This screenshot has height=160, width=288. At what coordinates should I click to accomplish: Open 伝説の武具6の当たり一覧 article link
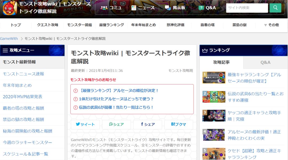point(255,97)
